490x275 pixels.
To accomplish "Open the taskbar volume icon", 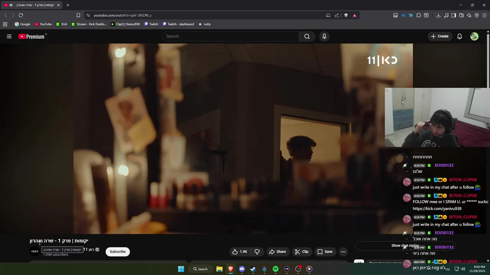I will tap(463, 269).
